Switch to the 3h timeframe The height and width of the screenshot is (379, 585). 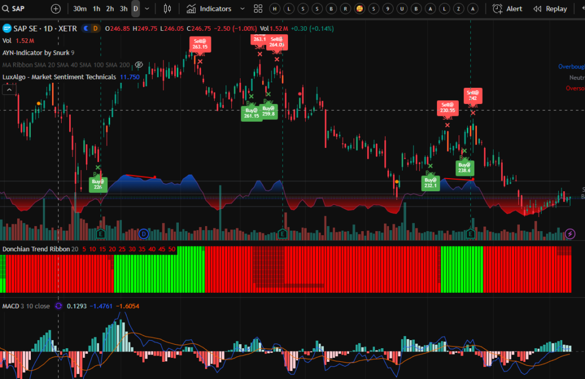pos(123,9)
